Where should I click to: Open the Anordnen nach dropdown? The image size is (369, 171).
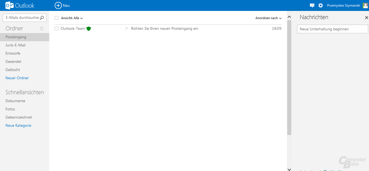(x=268, y=18)
